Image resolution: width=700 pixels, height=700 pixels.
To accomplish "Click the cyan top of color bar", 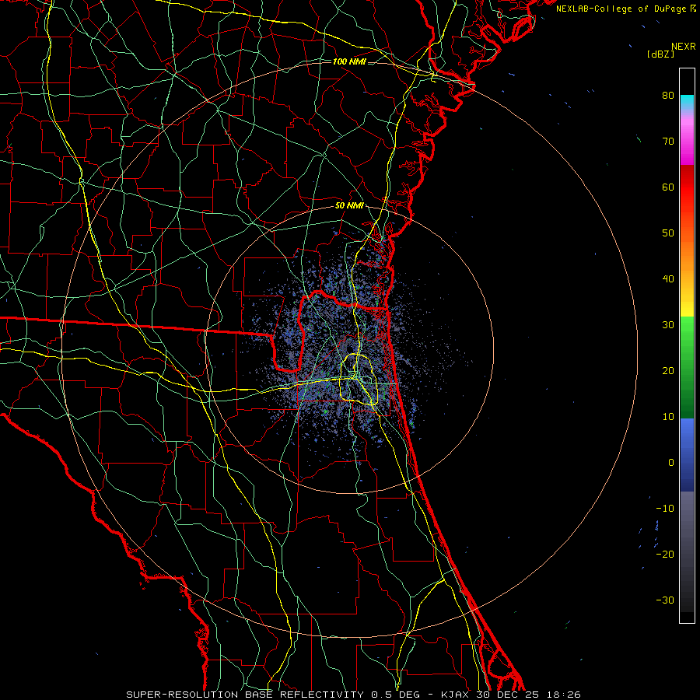I will [687, 102].
